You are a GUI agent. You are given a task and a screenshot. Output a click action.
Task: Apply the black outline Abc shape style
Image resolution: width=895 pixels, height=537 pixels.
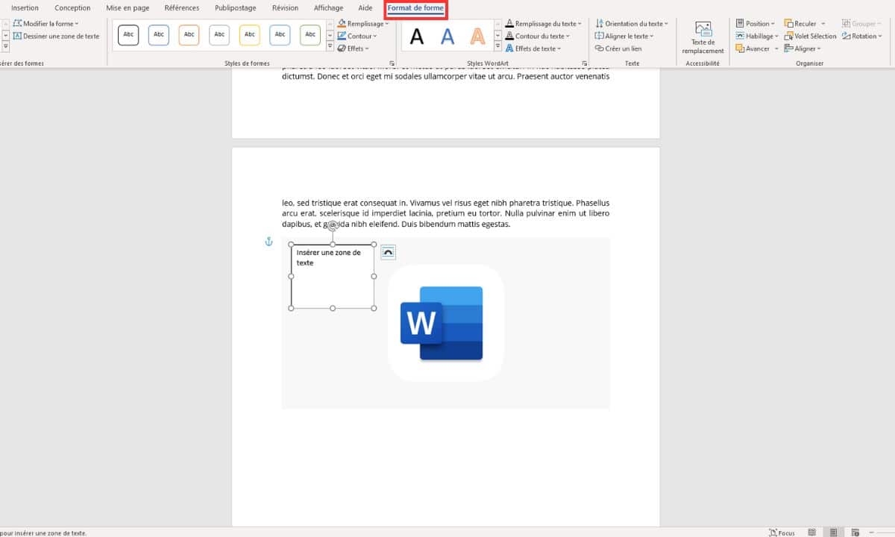pyautogui.click(x=128, y=35)
